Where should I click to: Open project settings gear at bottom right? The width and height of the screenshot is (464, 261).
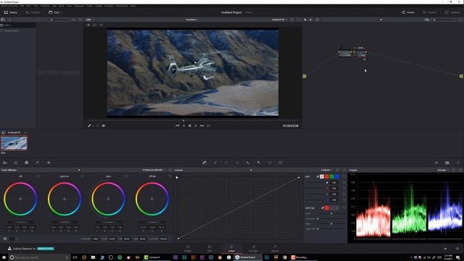(457, 249)
